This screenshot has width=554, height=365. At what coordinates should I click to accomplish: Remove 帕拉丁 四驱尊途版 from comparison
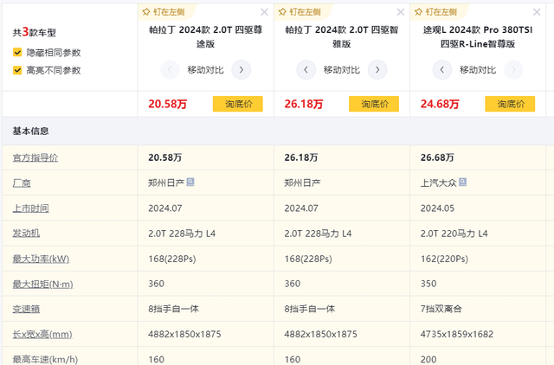click(264, 12)
